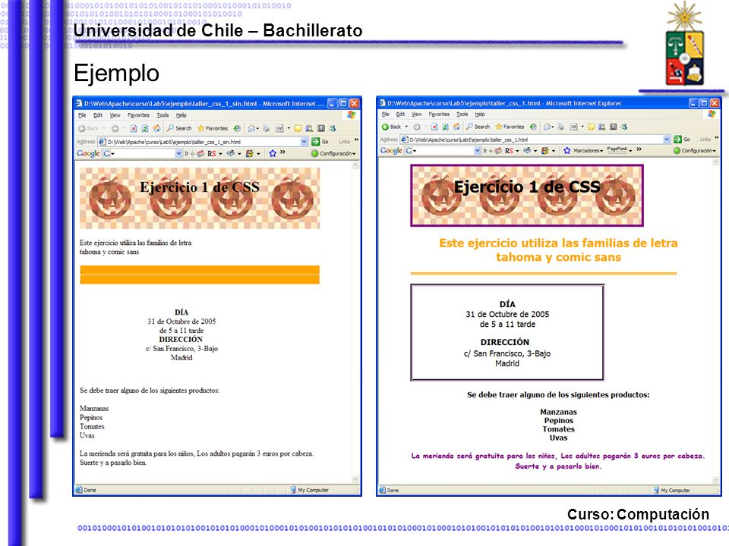
Task: Open the Configuración dropdown in right IE window
Action: coord(695,150)
